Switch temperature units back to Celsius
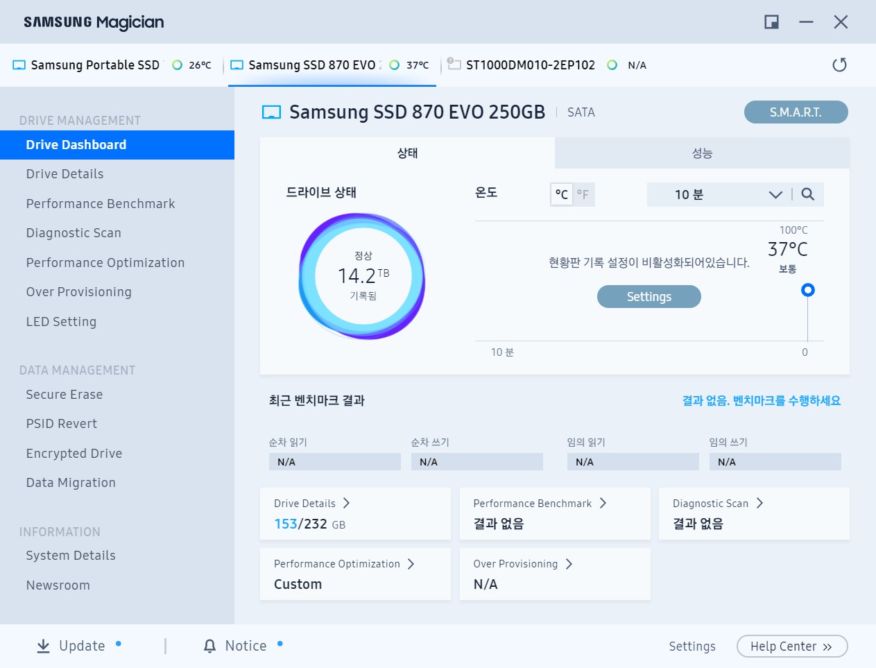The height and width of the screenshot is (668, 876). [x=562, y=194]
